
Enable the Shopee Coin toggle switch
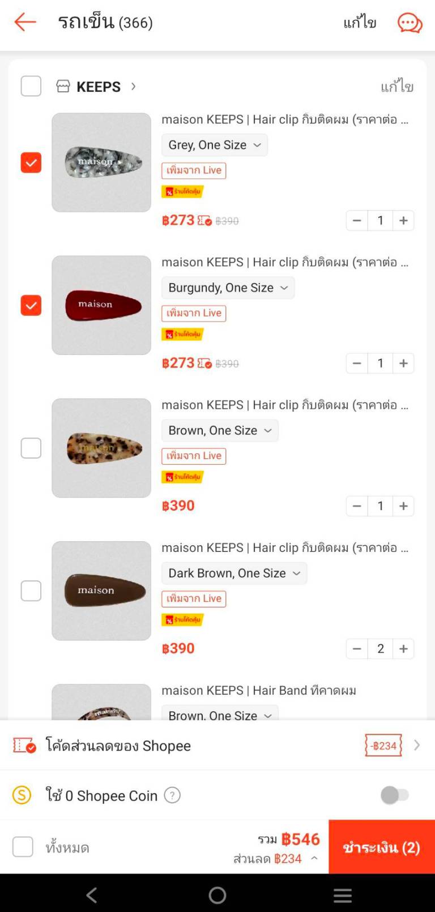pos(394,795)
